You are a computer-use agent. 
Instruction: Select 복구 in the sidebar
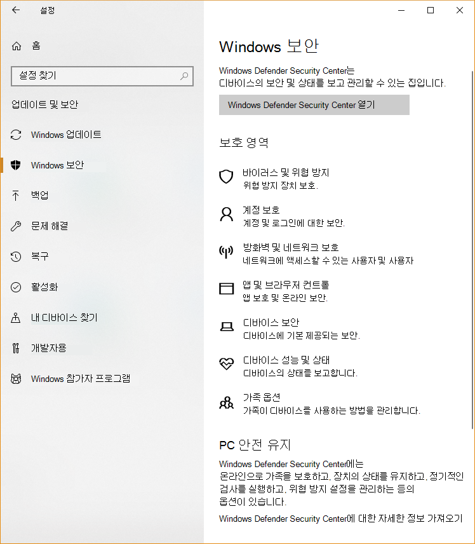click(x=39, y=257)
